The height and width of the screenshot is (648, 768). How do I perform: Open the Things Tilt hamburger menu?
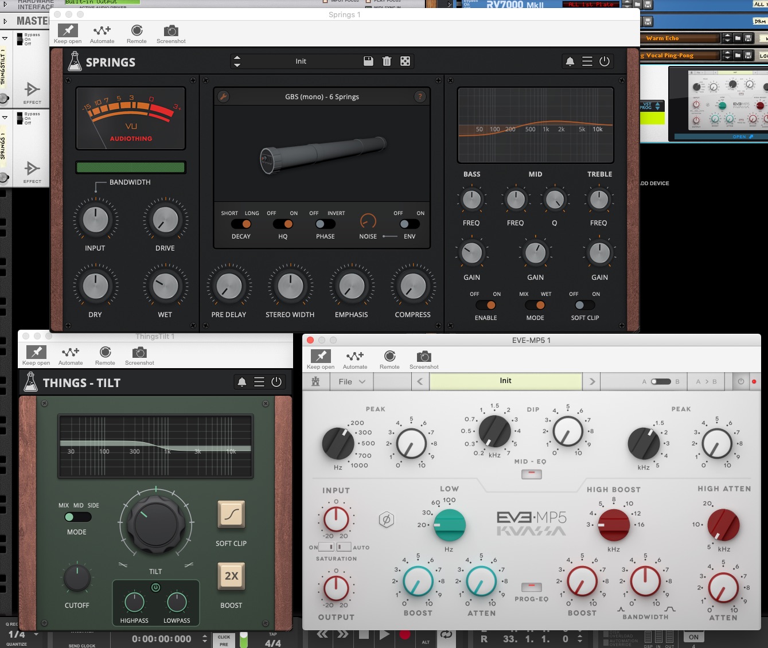(259, 382)
